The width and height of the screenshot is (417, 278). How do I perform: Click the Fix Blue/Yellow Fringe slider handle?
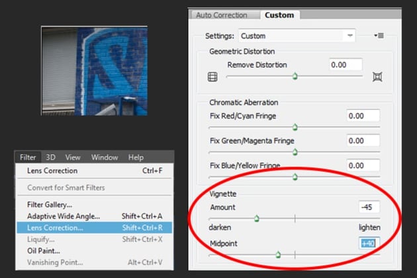click(x=295, y=177)
